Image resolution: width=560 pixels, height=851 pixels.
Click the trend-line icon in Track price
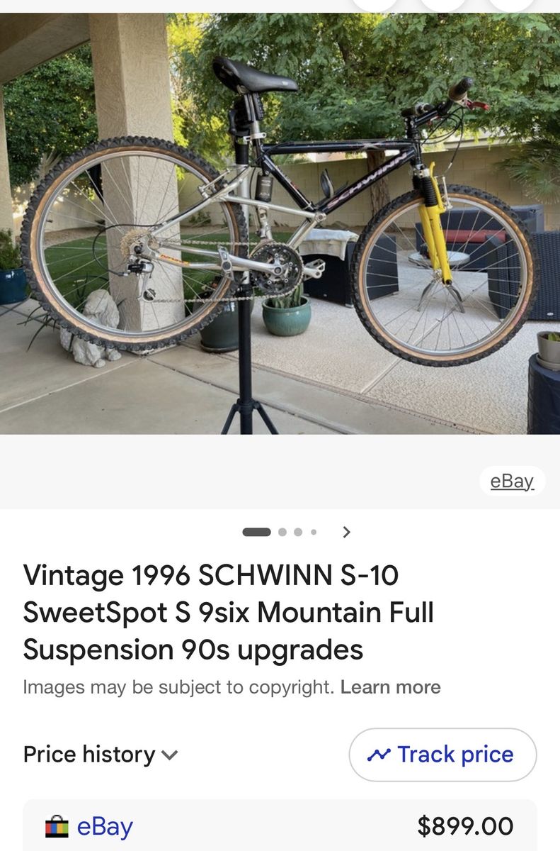(x=379, y=755)
